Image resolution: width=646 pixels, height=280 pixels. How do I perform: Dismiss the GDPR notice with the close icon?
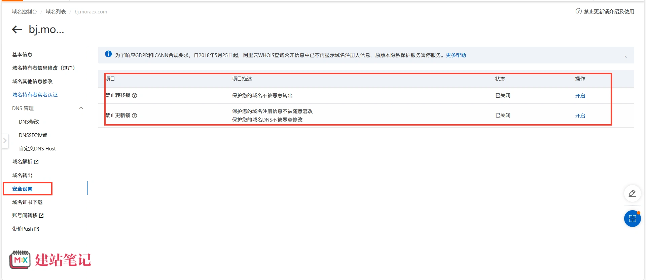[626, 56]
